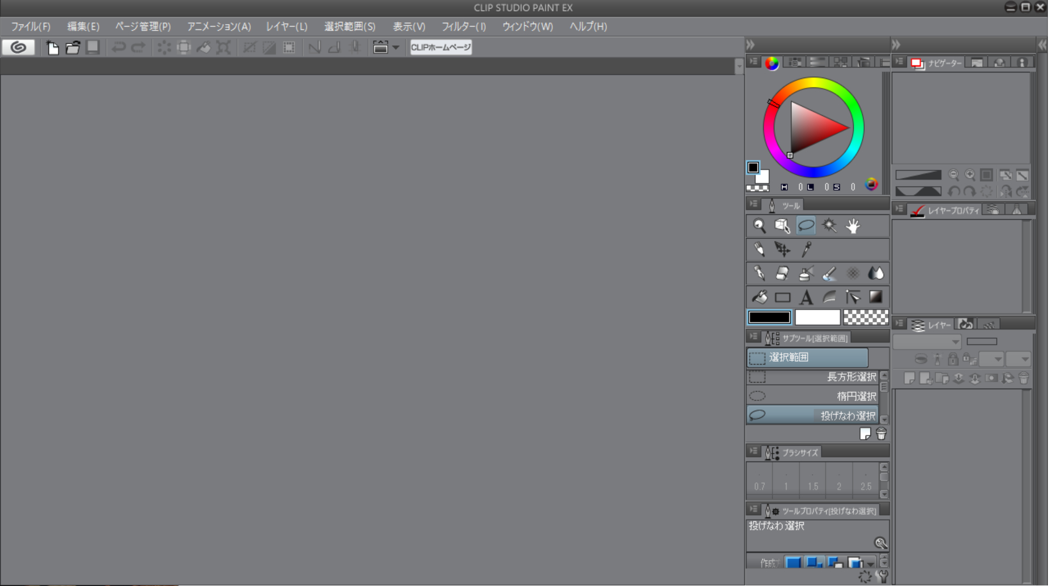The width and height of the screenshot is (1049, 586).
Task: Enable new selection creation mode button
Action: pos(793,563)
